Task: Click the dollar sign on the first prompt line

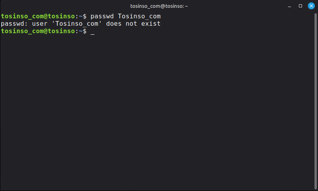Action: click(85, 16)
